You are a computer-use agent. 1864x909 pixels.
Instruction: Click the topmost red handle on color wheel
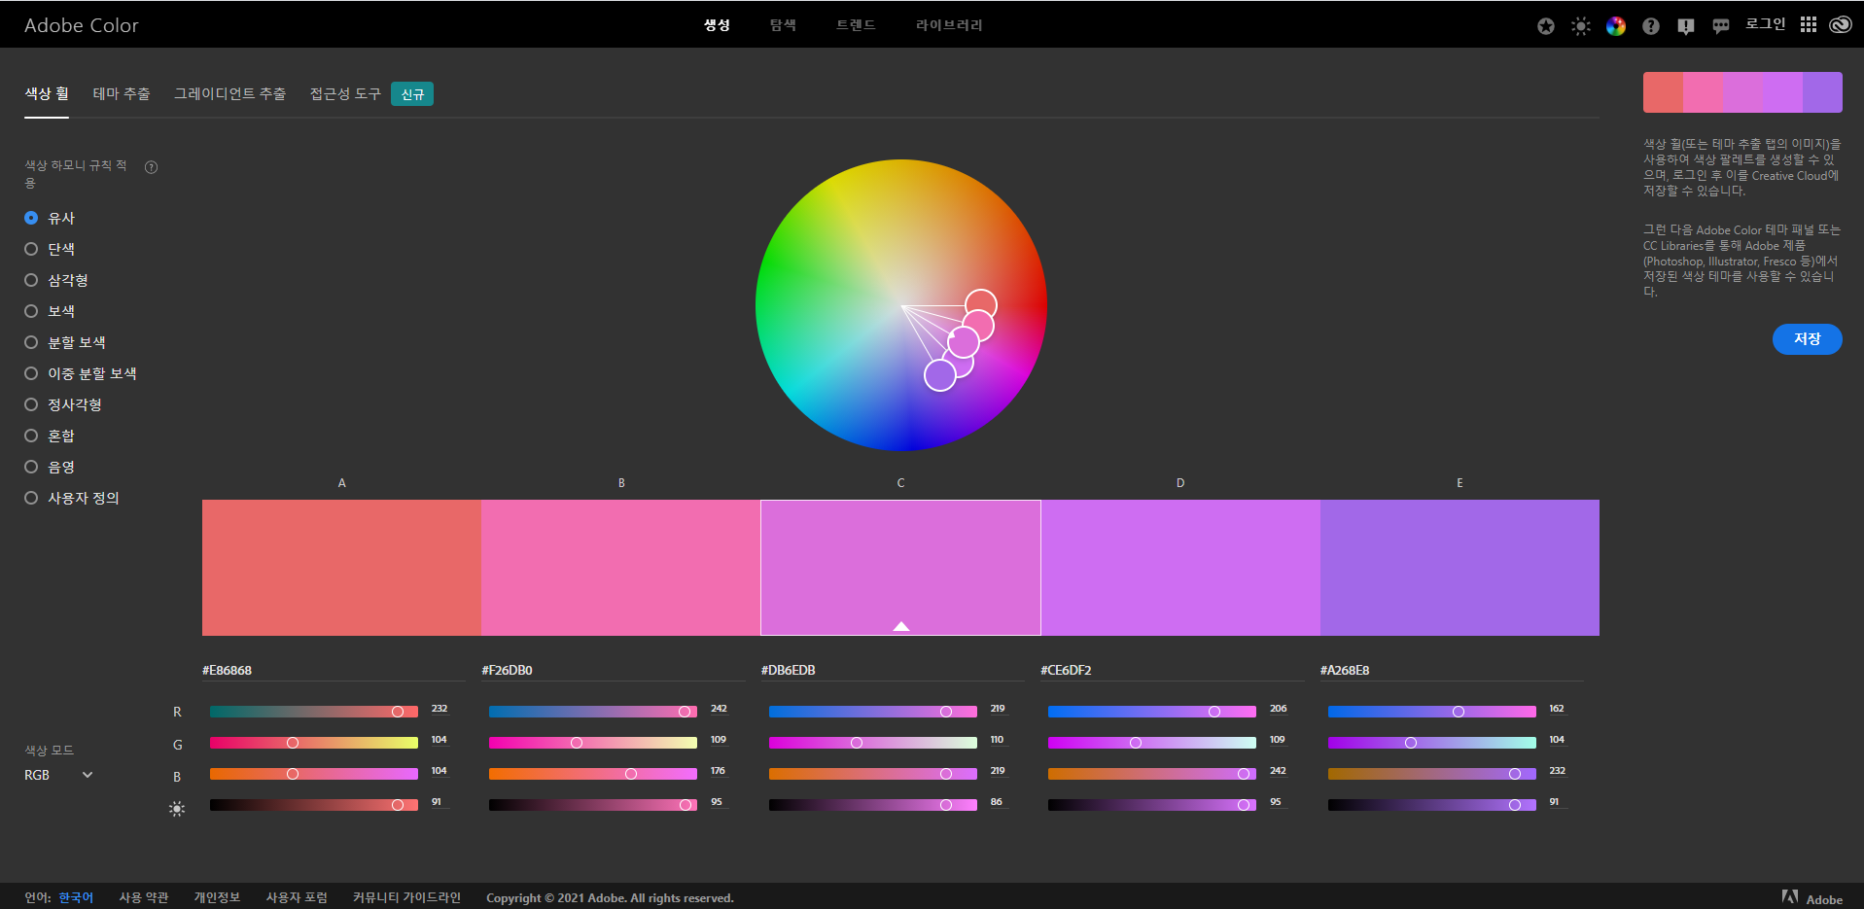coord(981,305)
